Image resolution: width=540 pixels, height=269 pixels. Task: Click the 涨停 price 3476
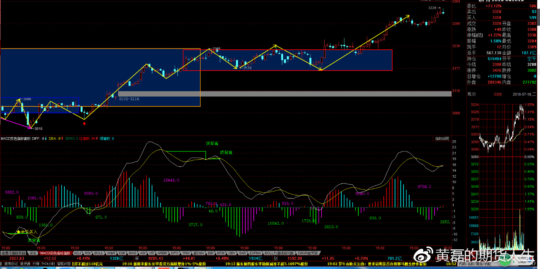[497, 70]
